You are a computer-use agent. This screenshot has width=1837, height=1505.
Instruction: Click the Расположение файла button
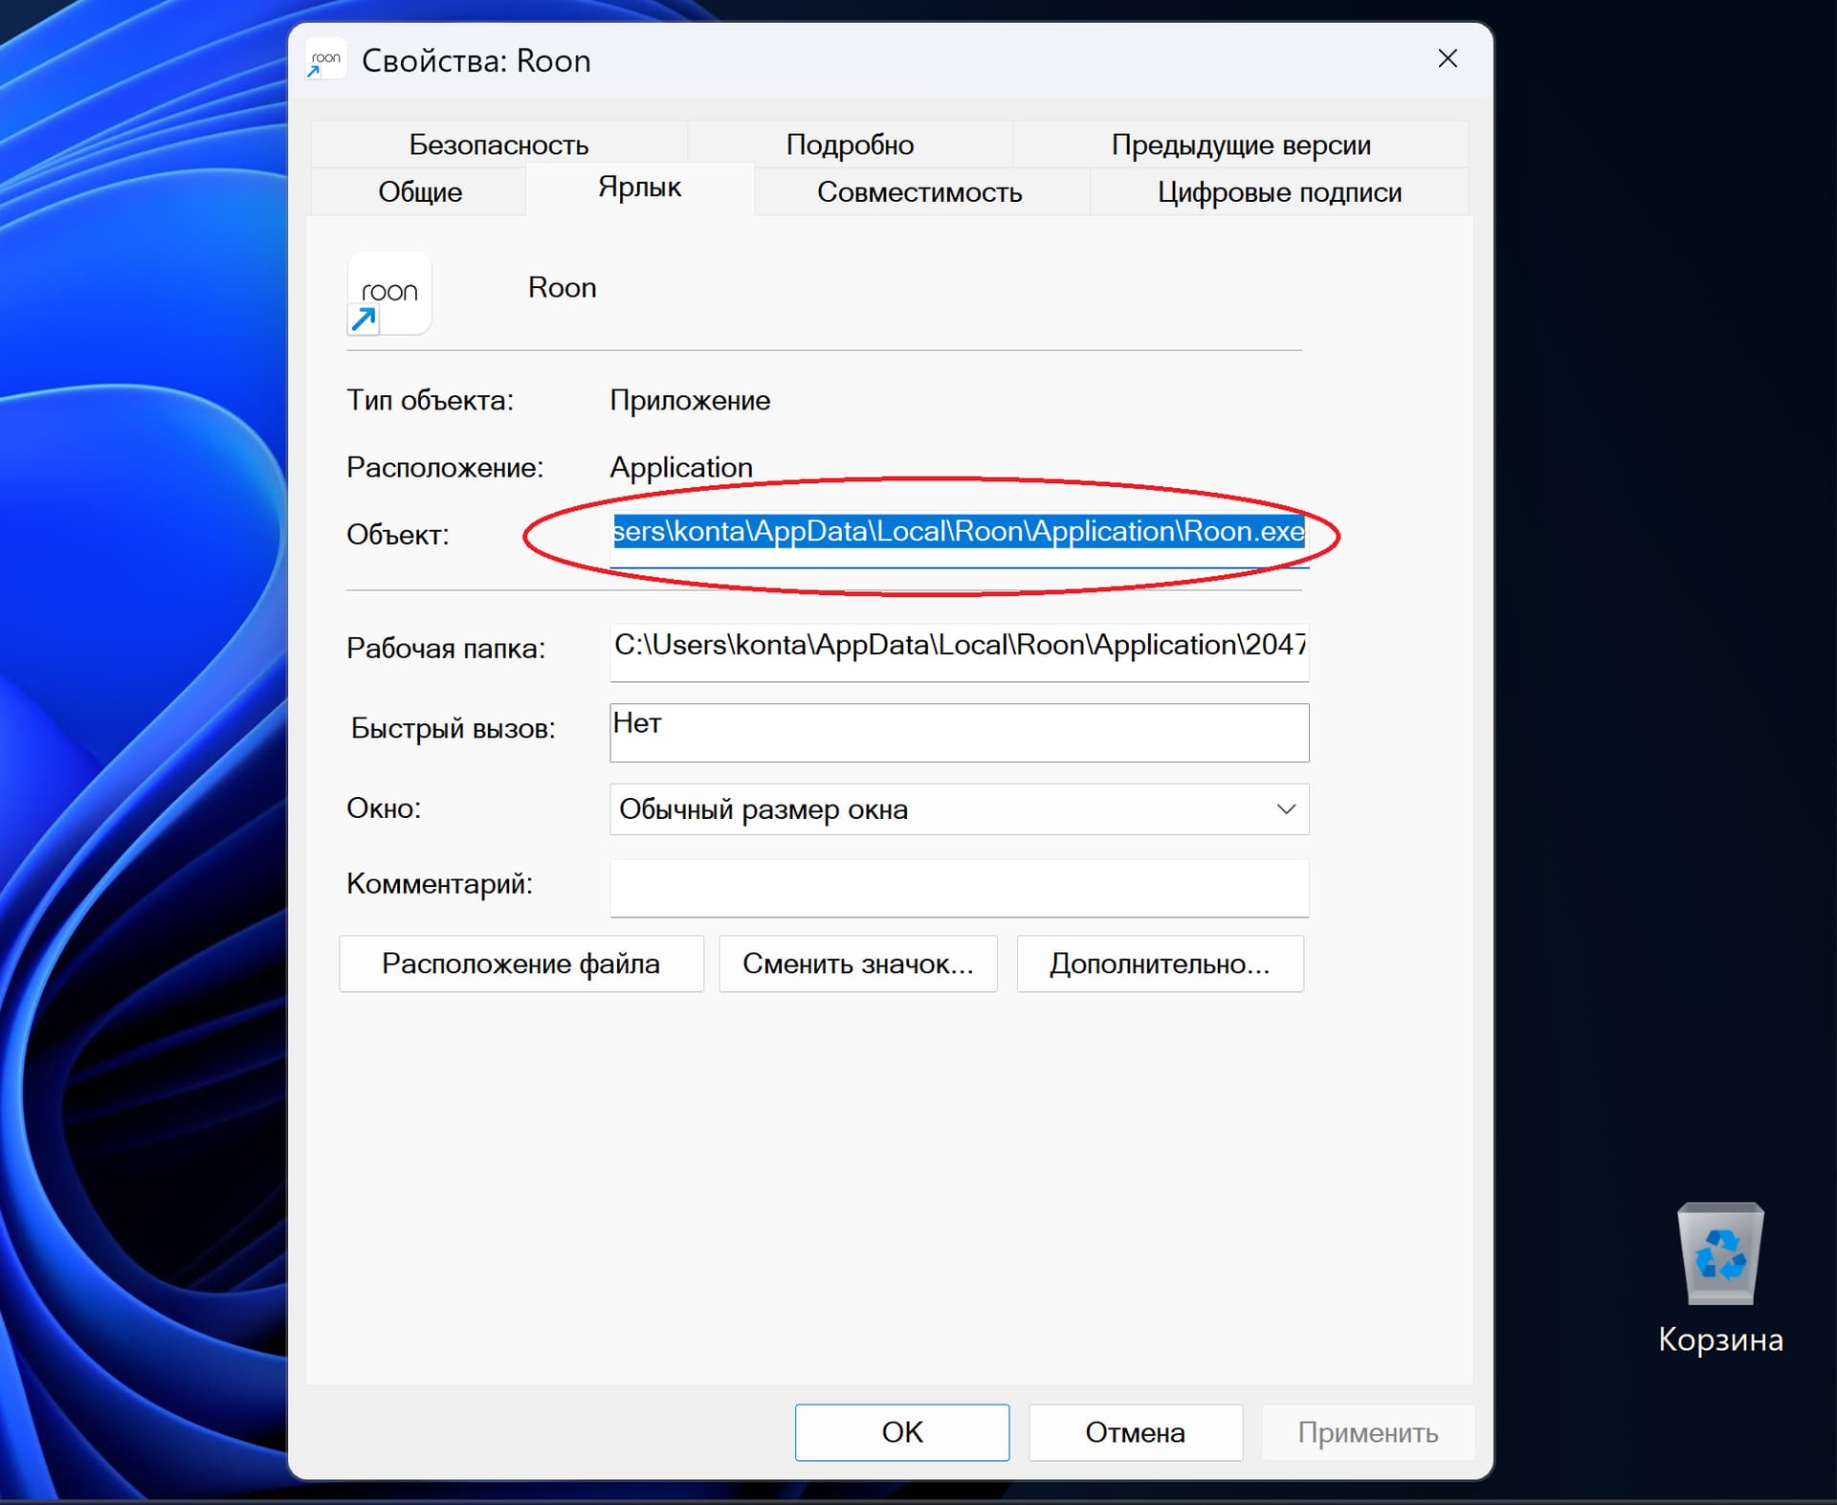[x=521, y=963]
